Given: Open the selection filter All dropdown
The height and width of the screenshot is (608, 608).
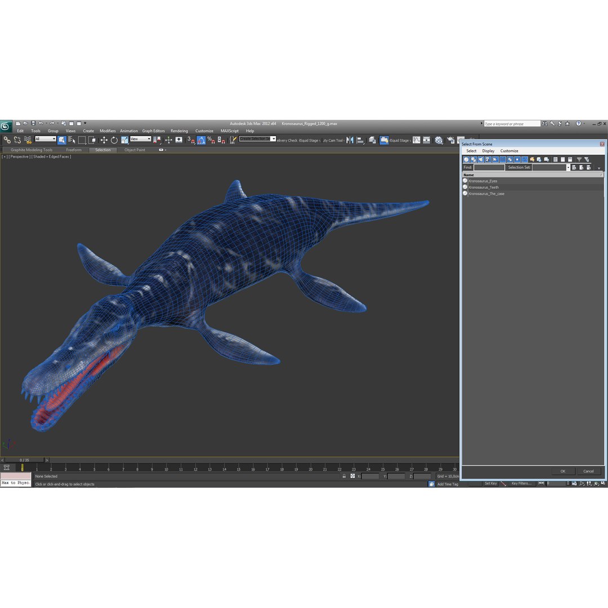Looking at the screenshot, I should (x=46, y=139).
